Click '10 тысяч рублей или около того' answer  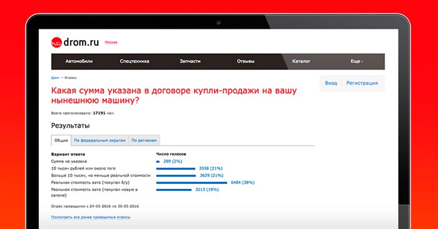83,168
